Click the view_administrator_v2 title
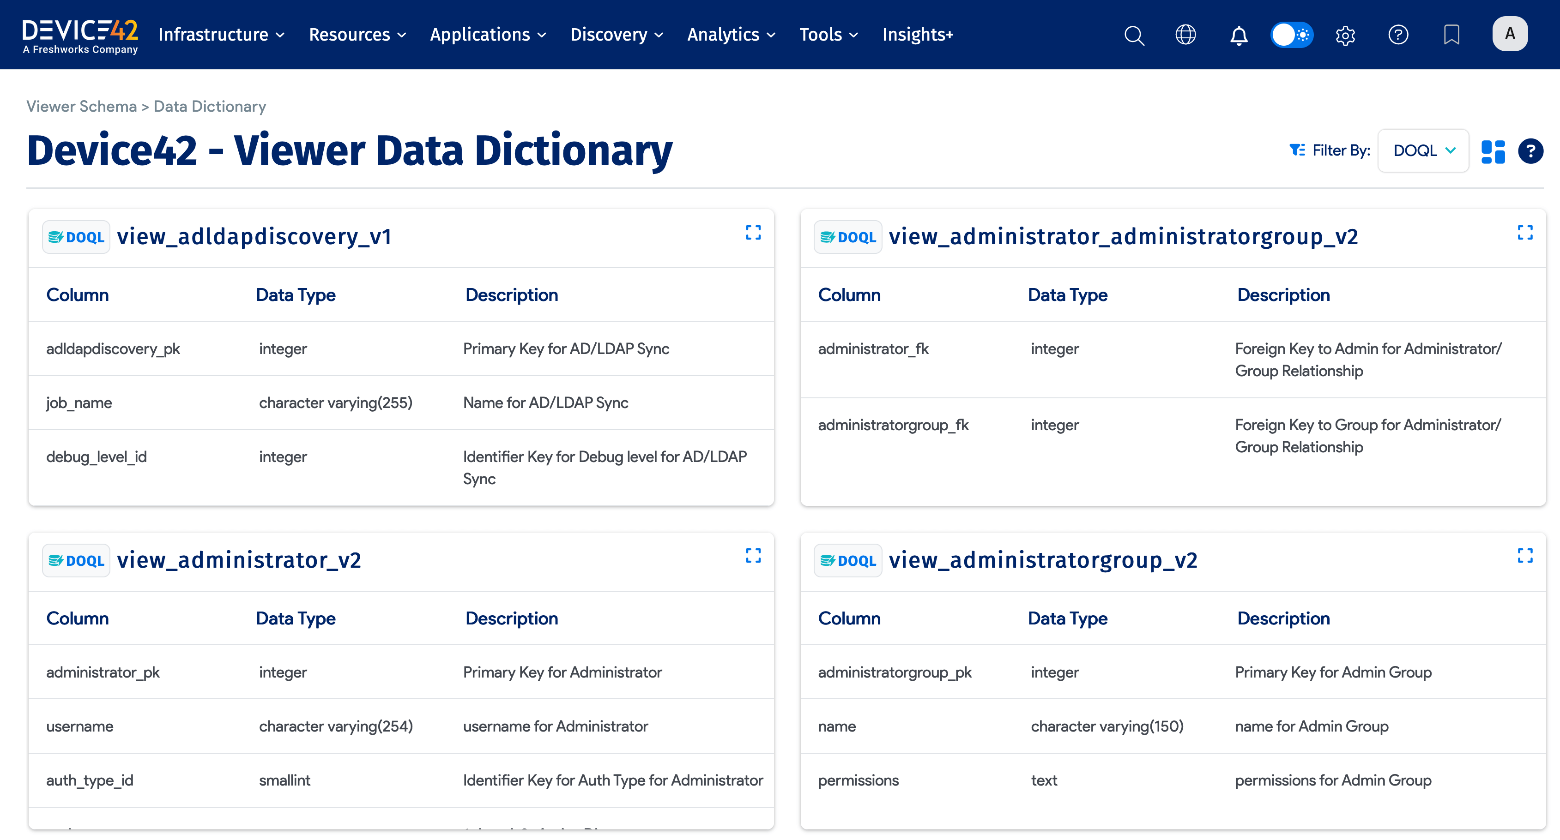Image resolution: width=1560 pixels, height=840 pixels. tap(239, 560)
